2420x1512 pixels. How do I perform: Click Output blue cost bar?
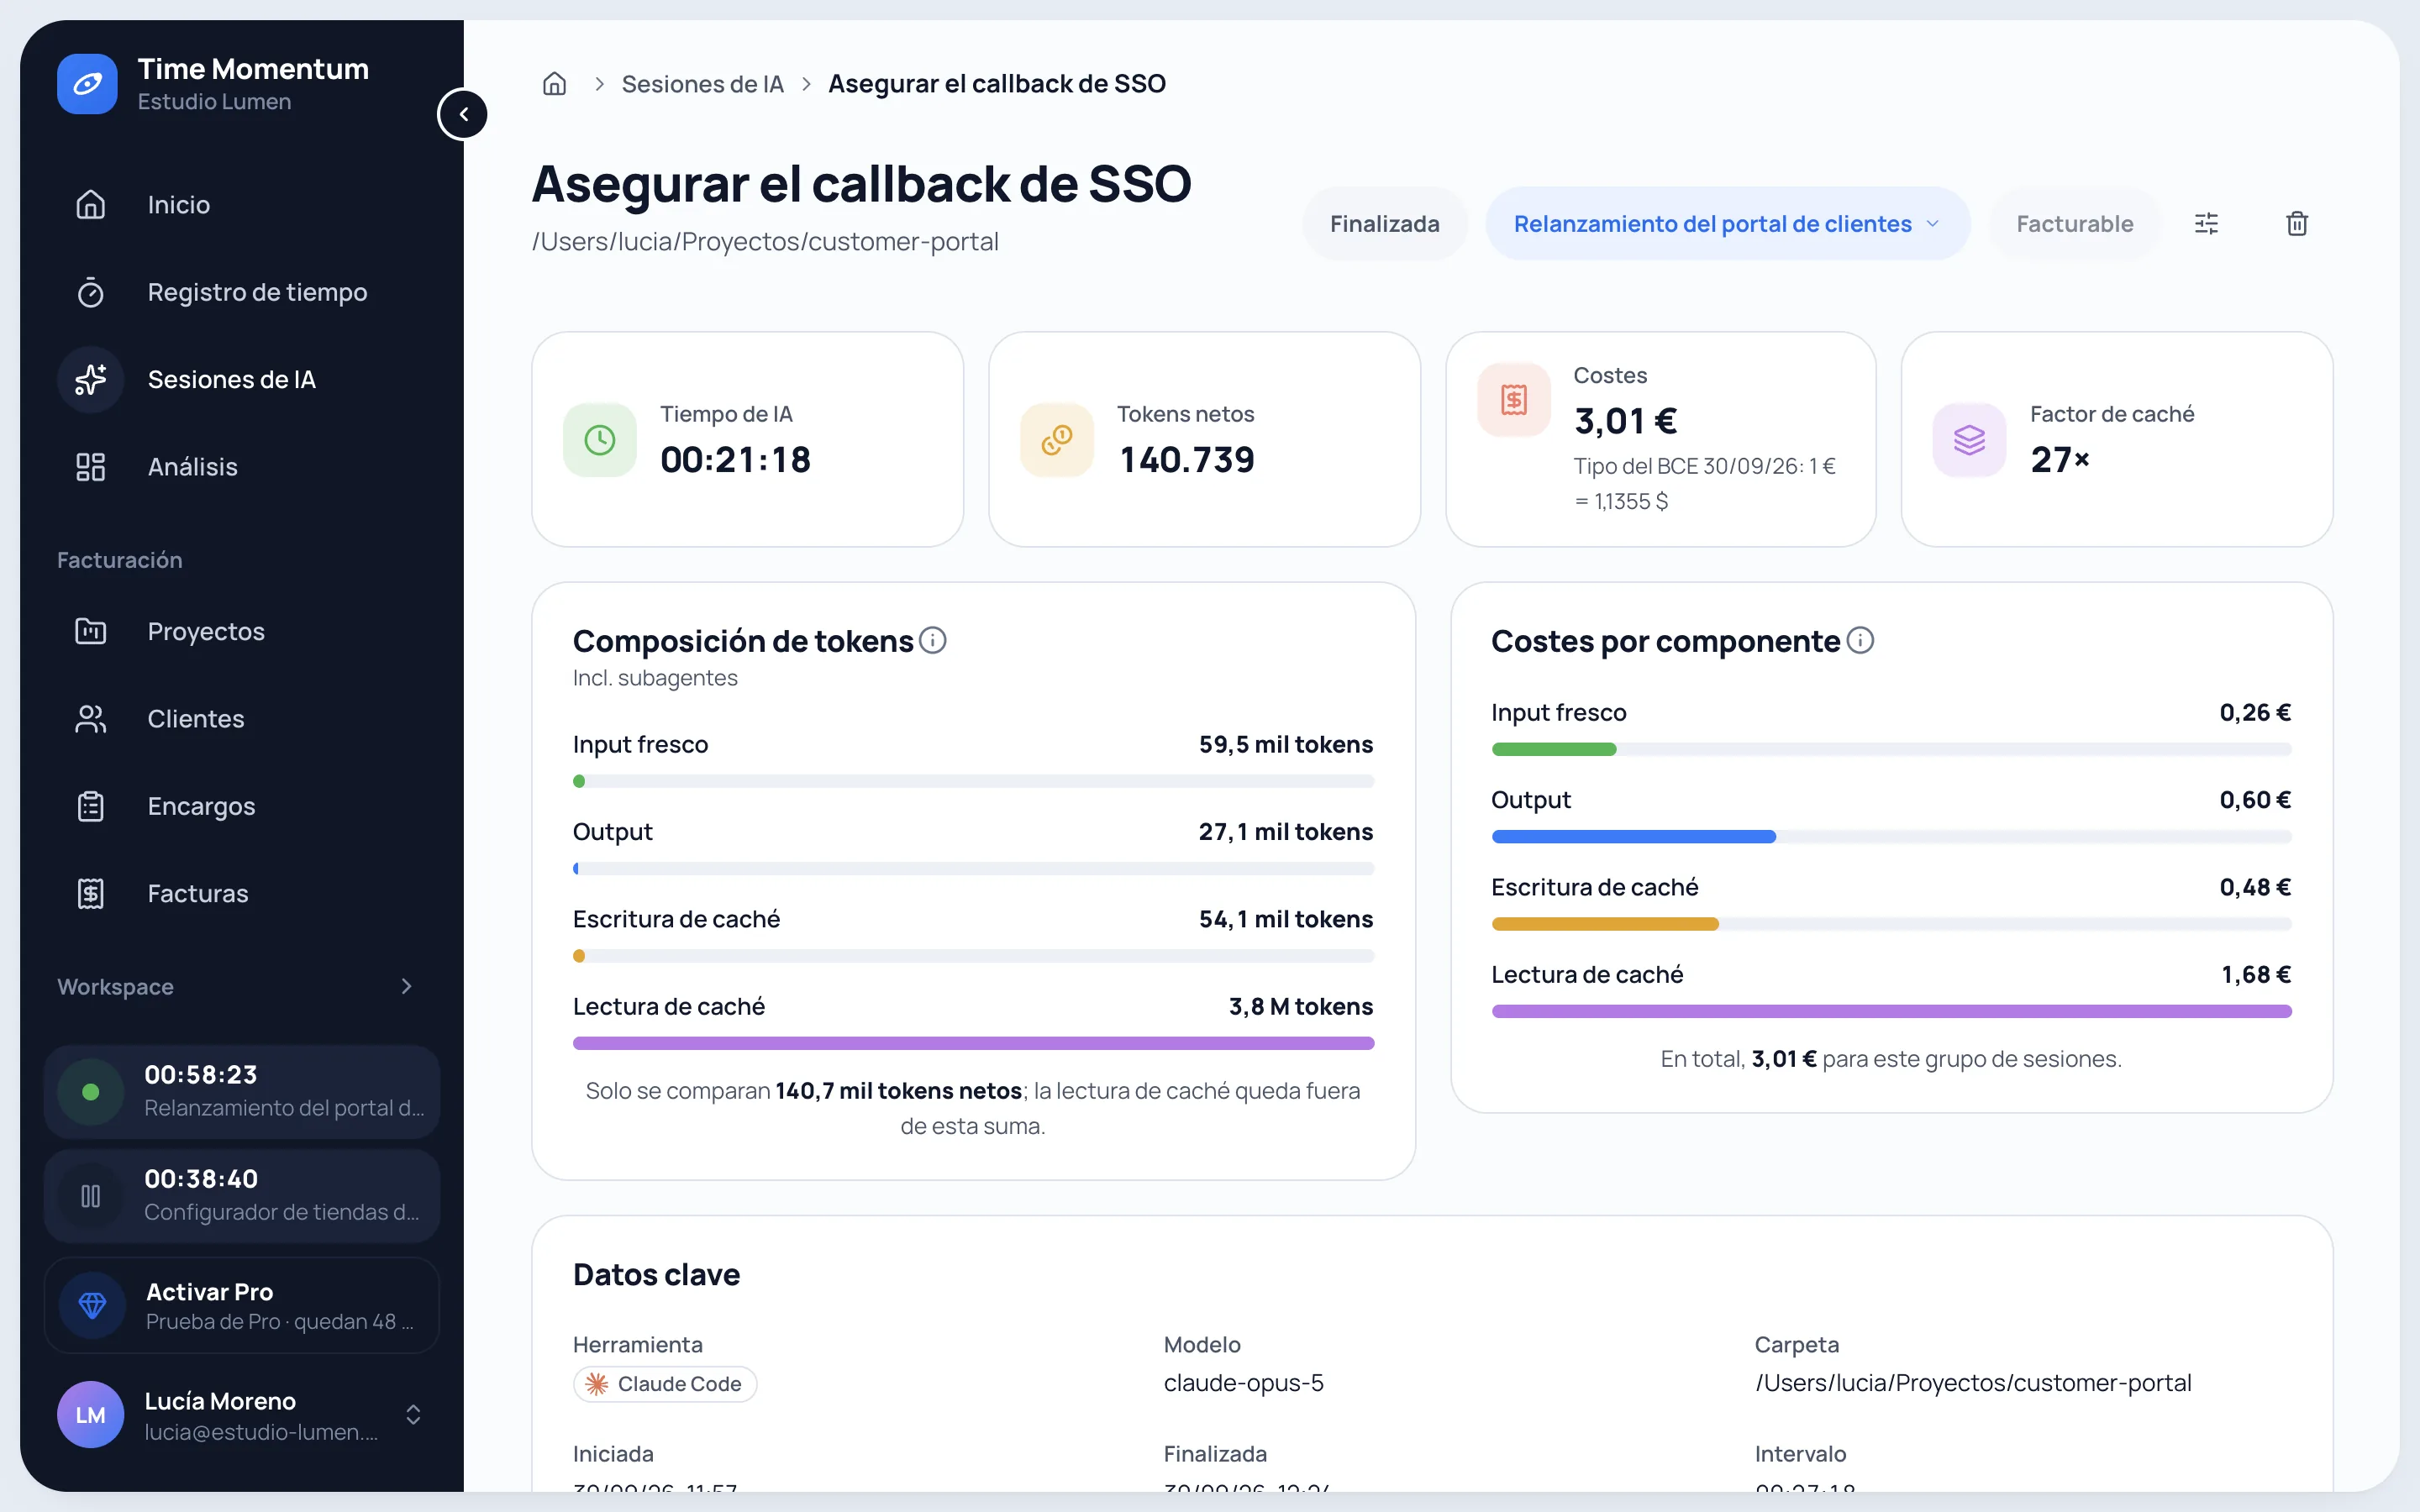point(1633,836)
